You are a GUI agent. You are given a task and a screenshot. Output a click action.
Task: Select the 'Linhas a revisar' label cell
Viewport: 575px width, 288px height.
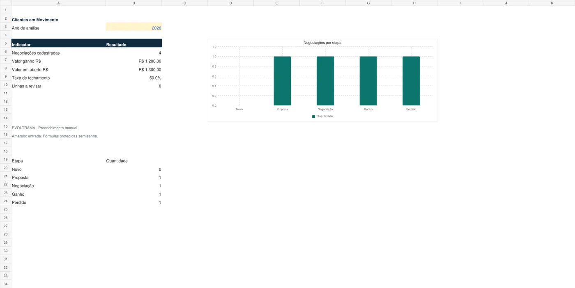[x=58, y=85]
